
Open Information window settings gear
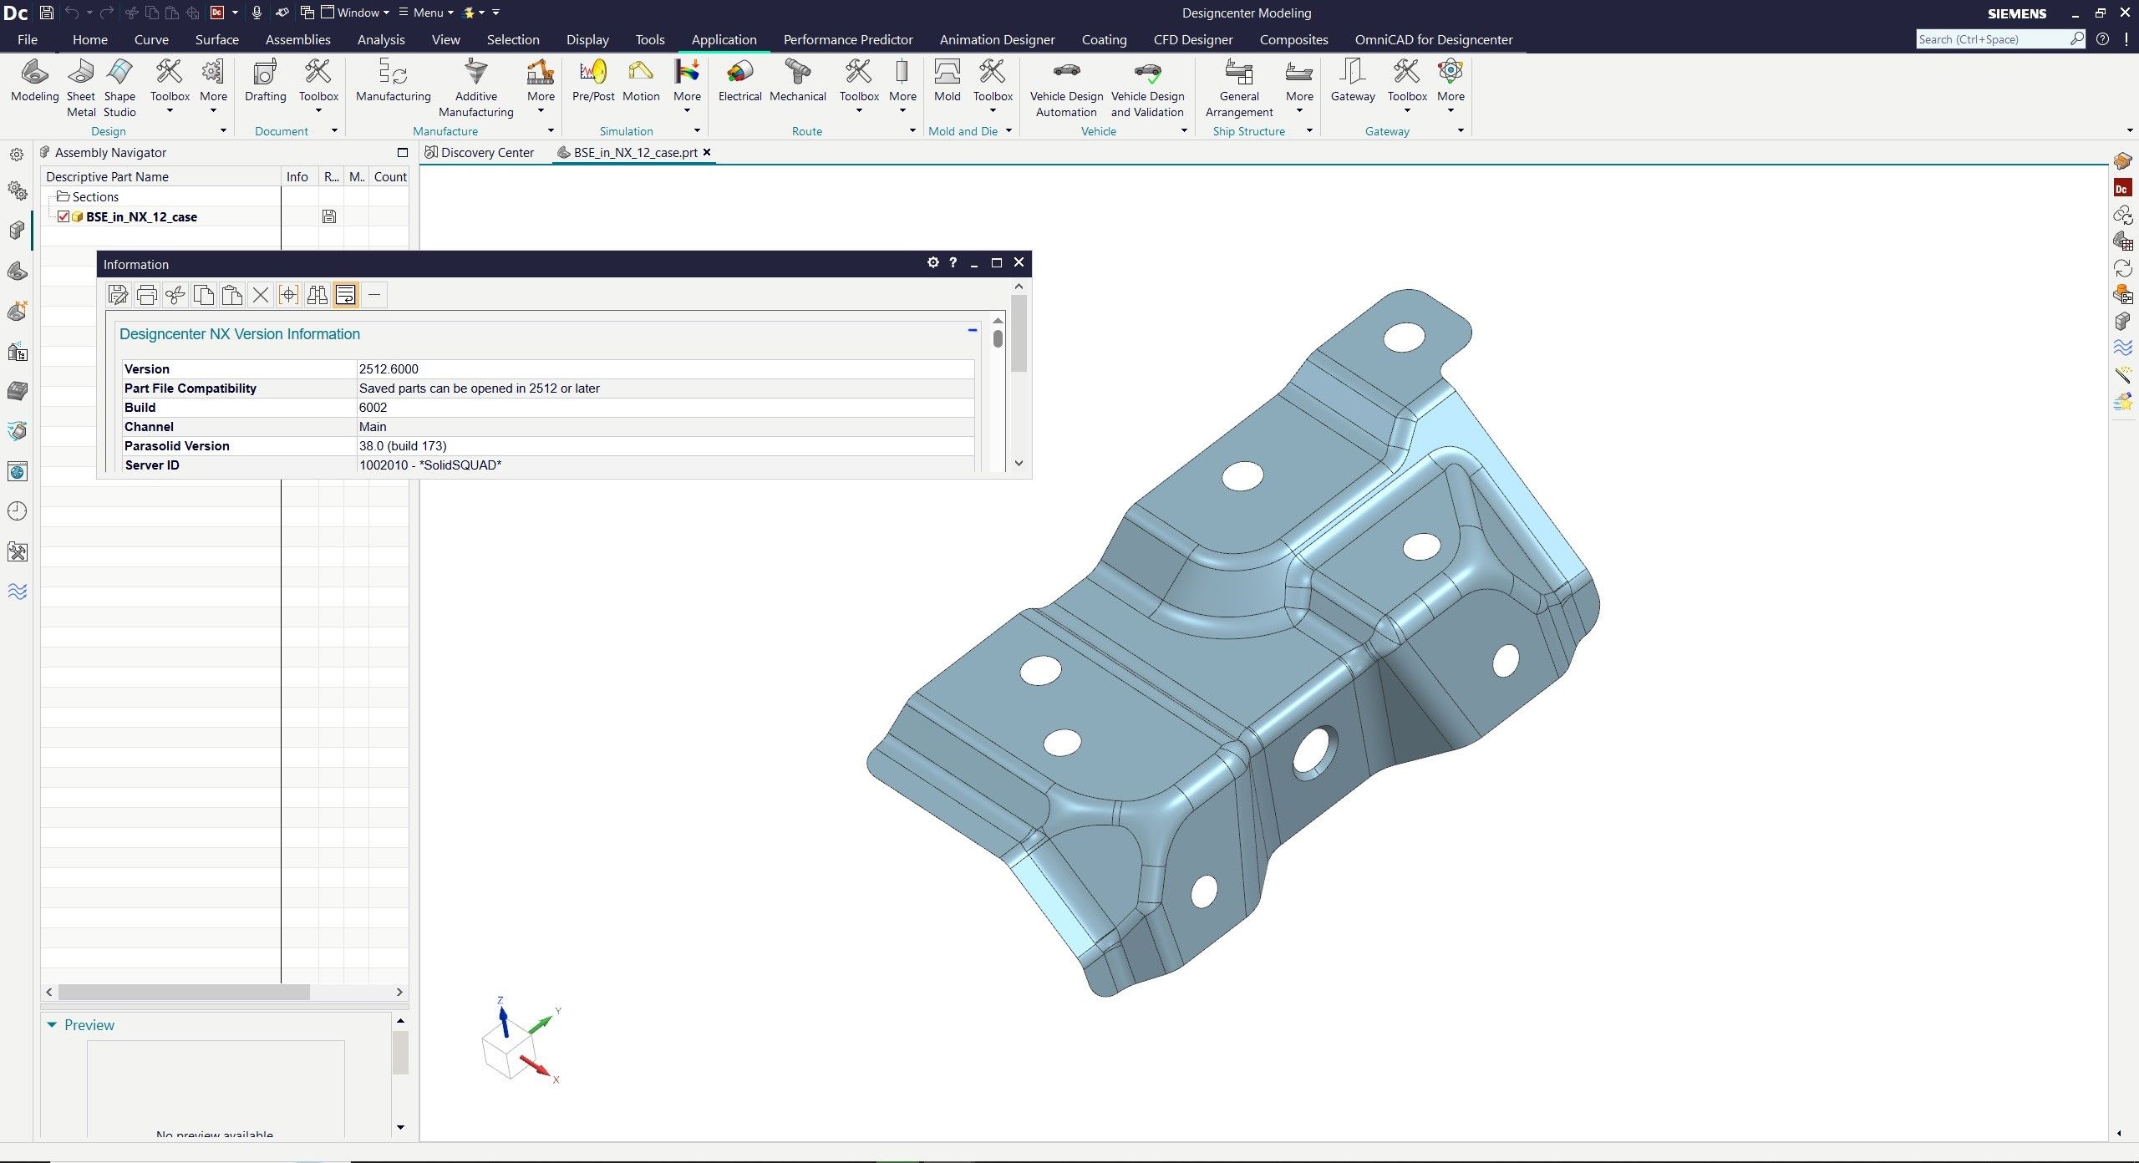pyautogui.click(x=932, y=262)
